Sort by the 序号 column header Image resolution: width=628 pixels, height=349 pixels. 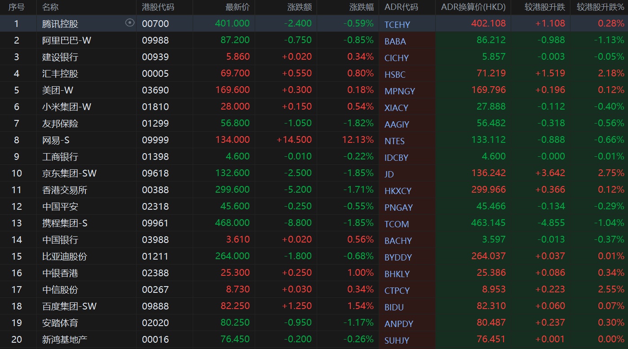click(17, 7)
